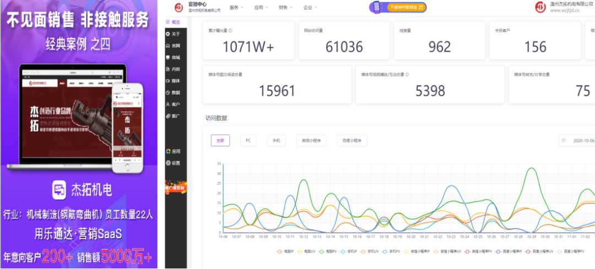This screenshot has height=269, width=595.
Task: Select the 百度小程序 filter tab
Action: [x=352, y=140]
